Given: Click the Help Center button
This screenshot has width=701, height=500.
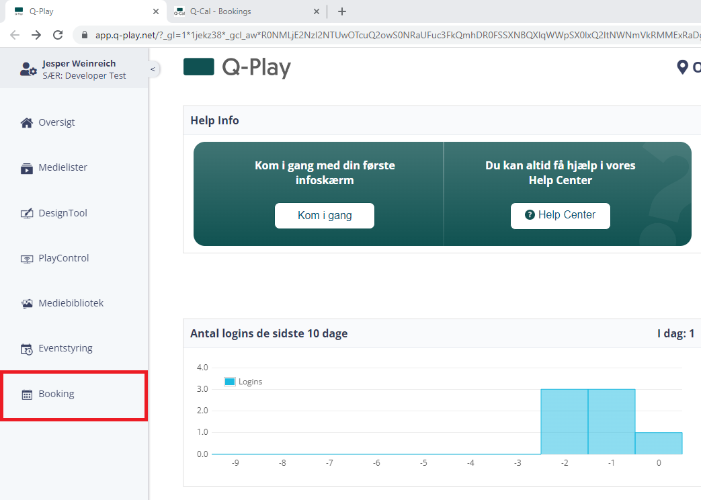Looking at the screenshot, I should (560, 216).
